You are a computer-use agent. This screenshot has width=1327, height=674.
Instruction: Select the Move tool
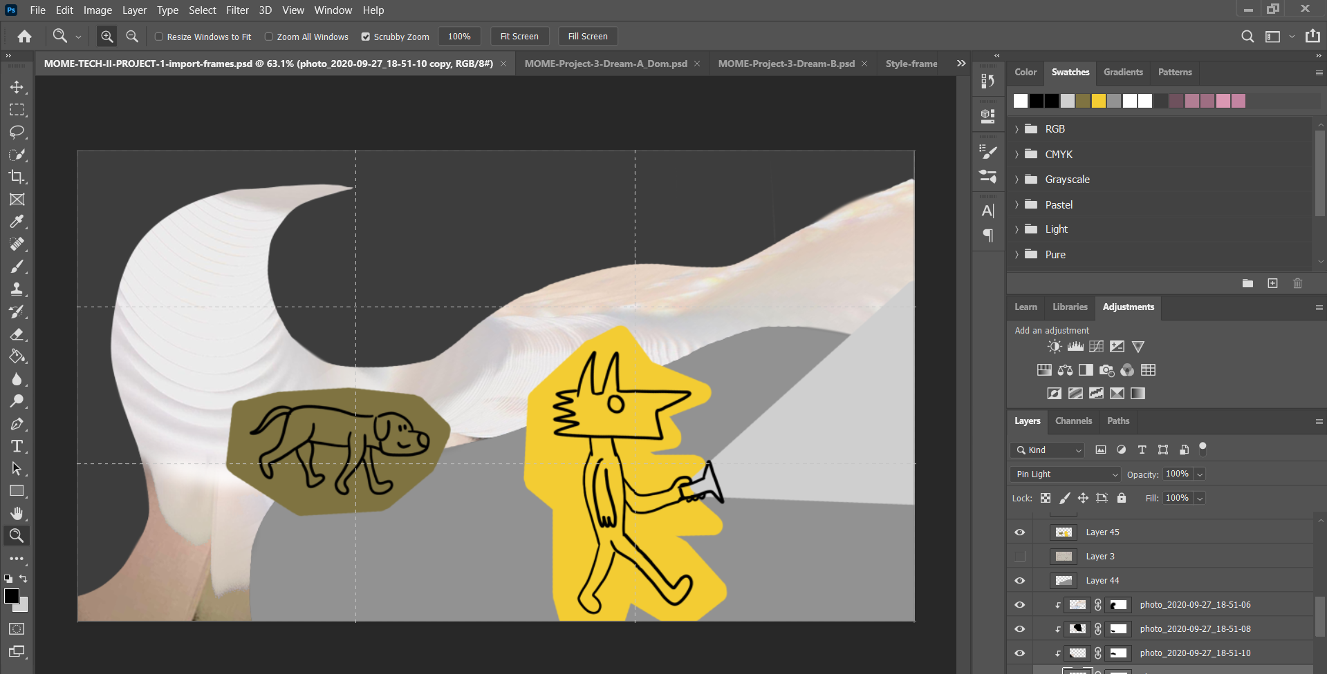[17, 87]
